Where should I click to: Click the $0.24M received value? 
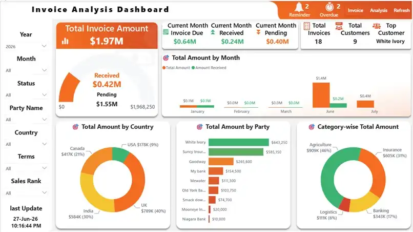point(232,42)
